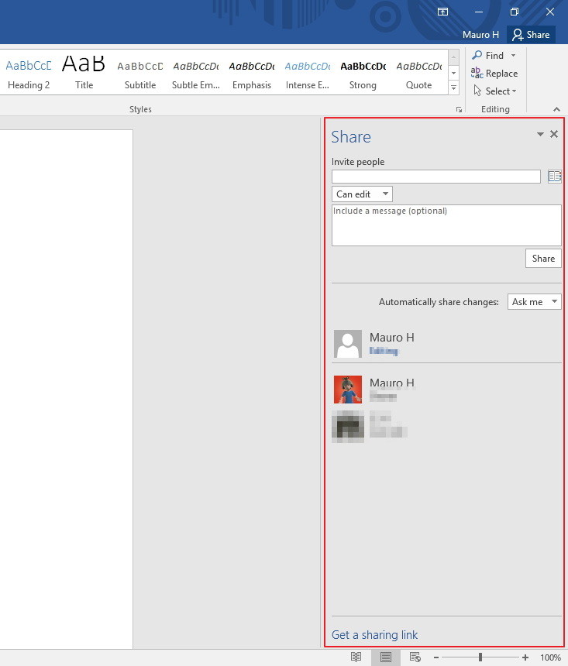
Task: Minimize the Word window
Action: pyautogui.click(x=479, y=12)
